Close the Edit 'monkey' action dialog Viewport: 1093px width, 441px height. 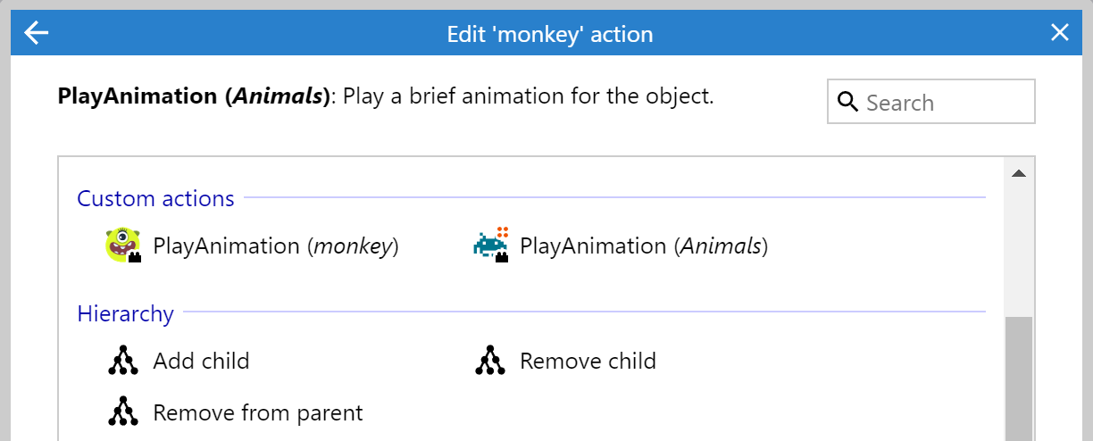click(x=1059, y=34)
